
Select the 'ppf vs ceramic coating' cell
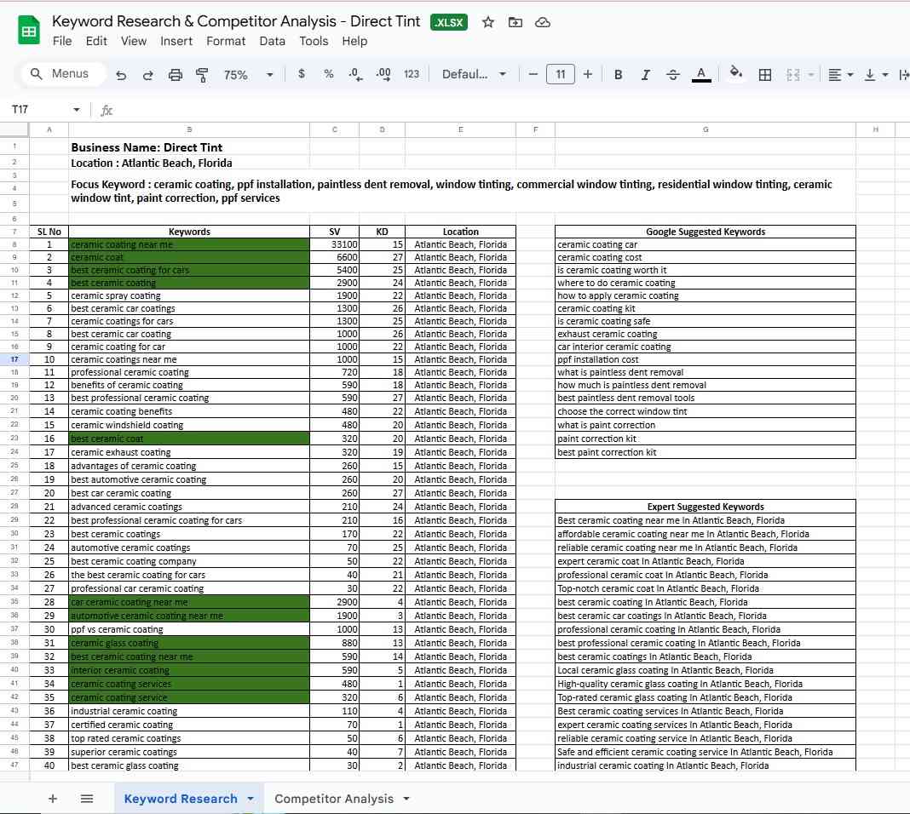click(x=189, y=629)
